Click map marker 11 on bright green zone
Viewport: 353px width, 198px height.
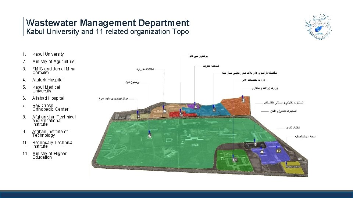click(x=235, y=160)
